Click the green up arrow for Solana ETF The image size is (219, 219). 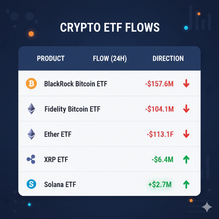coord(186,185)
